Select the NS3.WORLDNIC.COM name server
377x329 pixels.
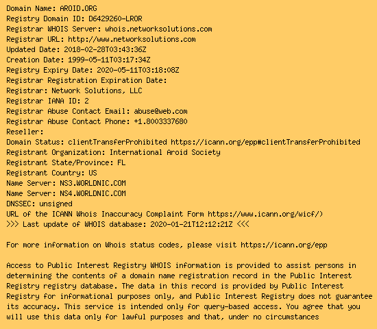pyautogui.click(x=93, y=183)
